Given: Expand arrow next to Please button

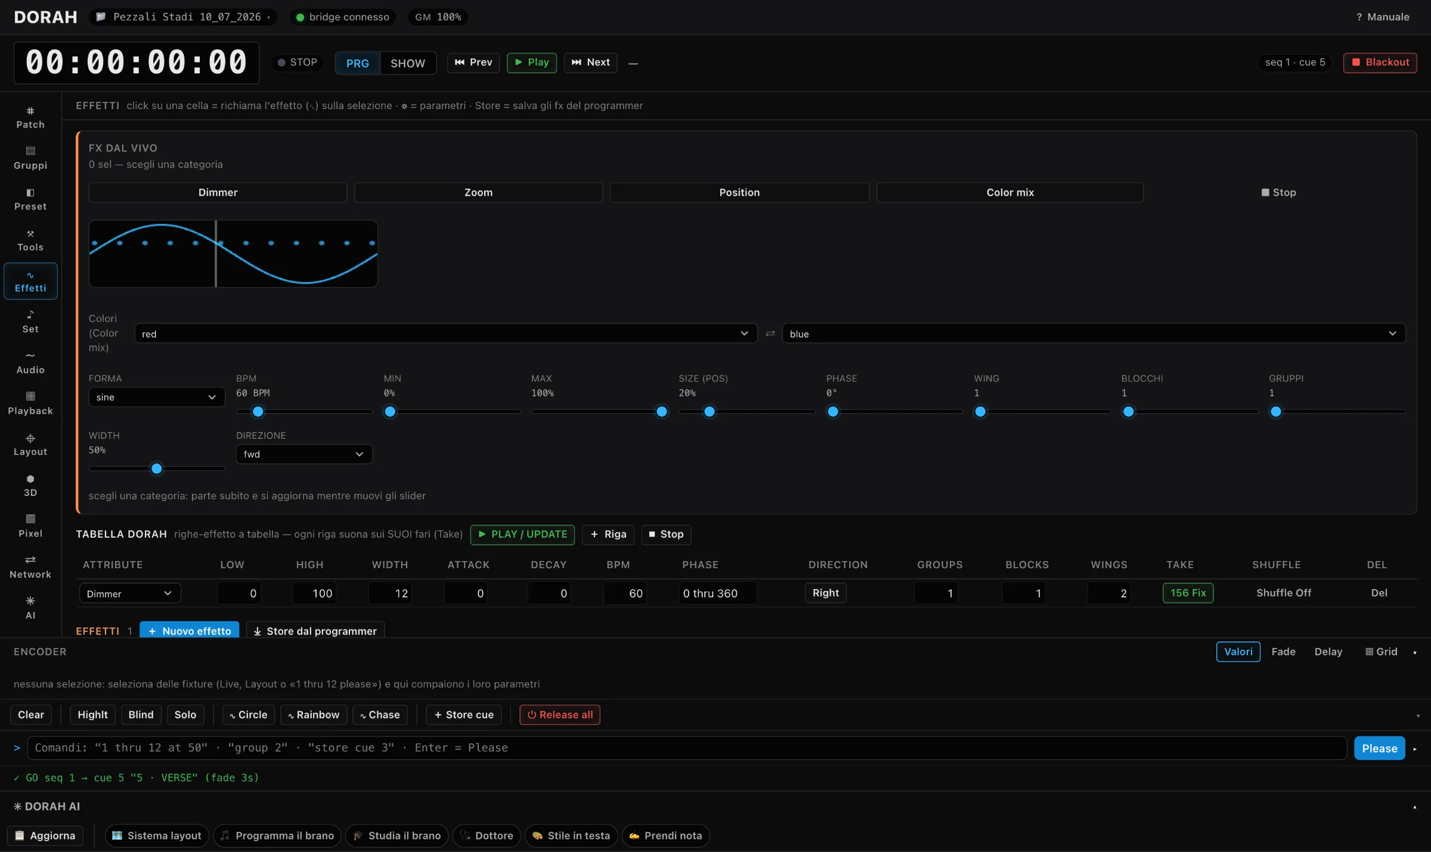Looking at the screenshot, I should (x=1415, y=748).
